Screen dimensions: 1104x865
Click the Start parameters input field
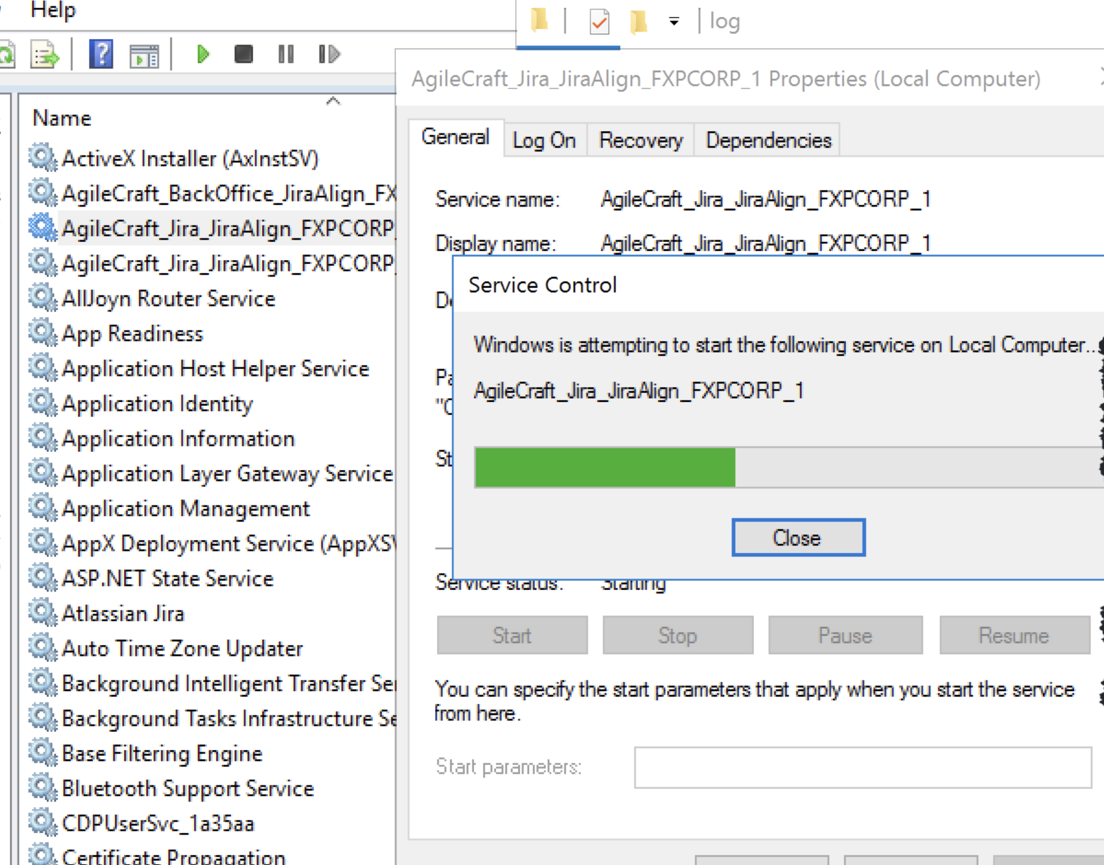863,767
